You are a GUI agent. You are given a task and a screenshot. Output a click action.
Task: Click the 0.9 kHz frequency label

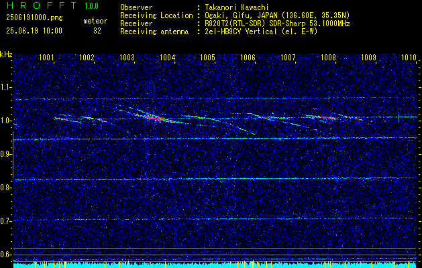[6, 154]
